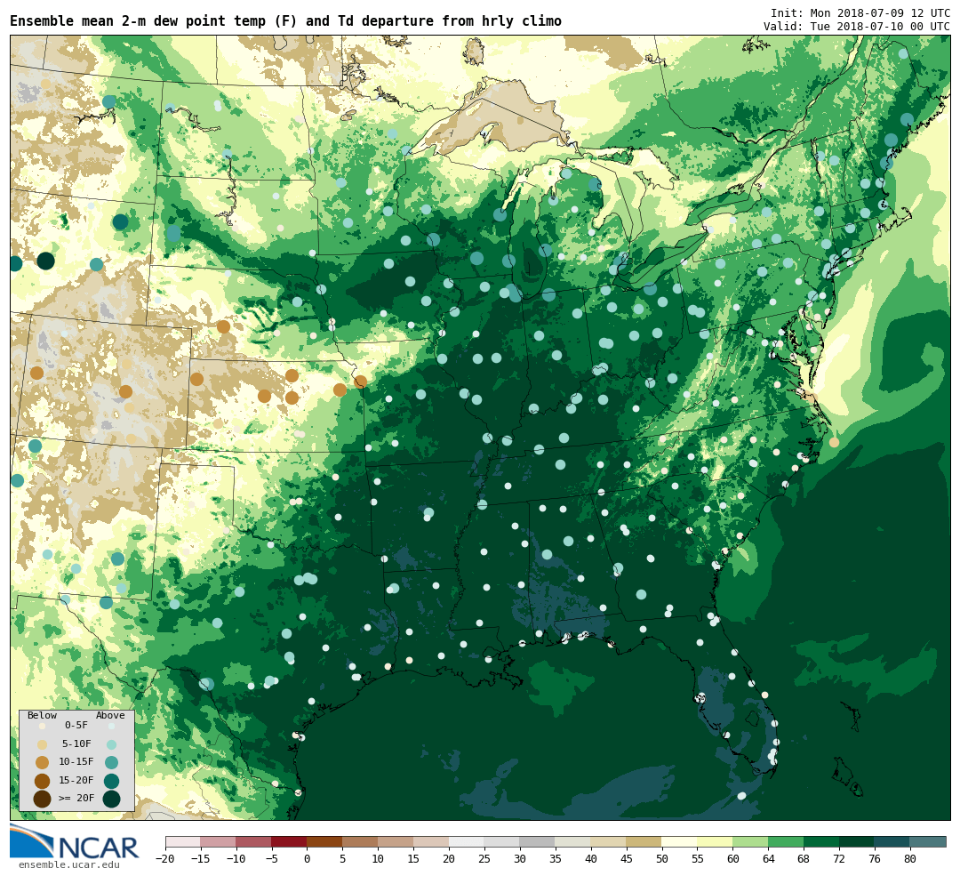Open the ensemble.ucar.edu link under the logo
Screen dimensions: 960x876
tap(69, 865)
